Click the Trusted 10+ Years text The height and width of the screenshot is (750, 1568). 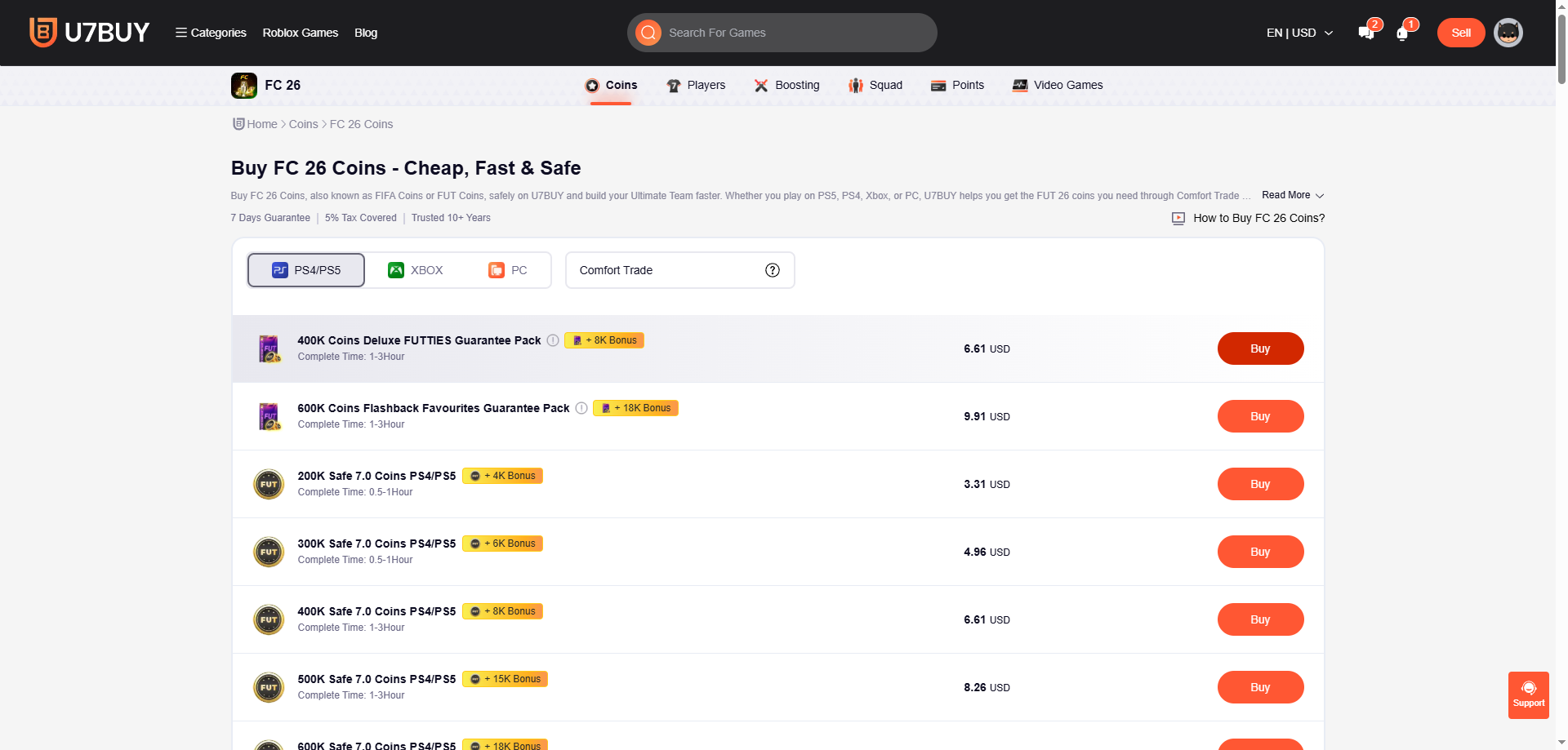click(x=451, y=218)
